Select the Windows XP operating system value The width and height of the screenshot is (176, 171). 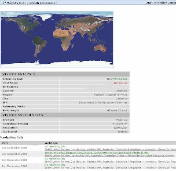click(120, 124)
